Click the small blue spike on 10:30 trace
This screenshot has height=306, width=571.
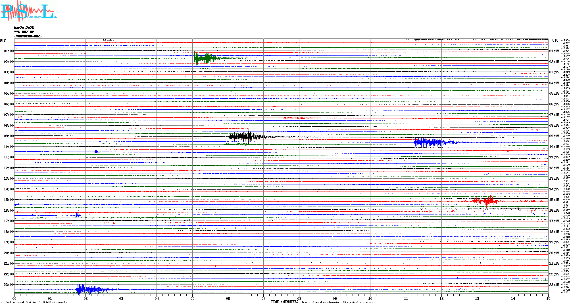coord(96,152)
